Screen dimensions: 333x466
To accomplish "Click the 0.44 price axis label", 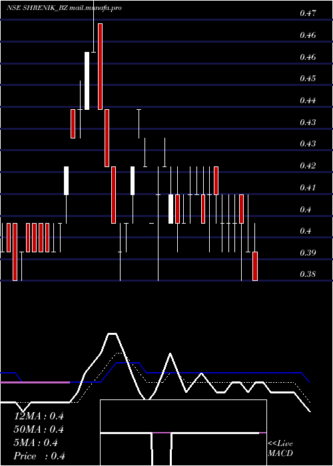I will 308,101.
